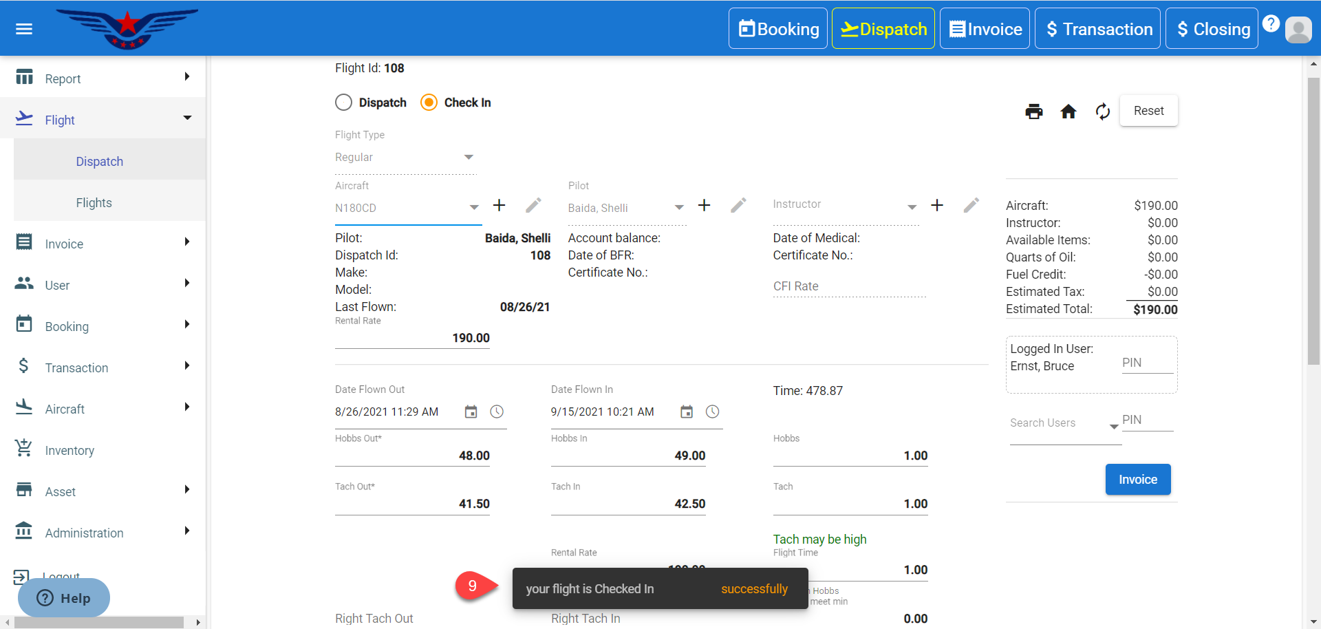The image size is (1321, 629).
Task: Open Flights in the sidebar
Action: click(x=94, y=203)
